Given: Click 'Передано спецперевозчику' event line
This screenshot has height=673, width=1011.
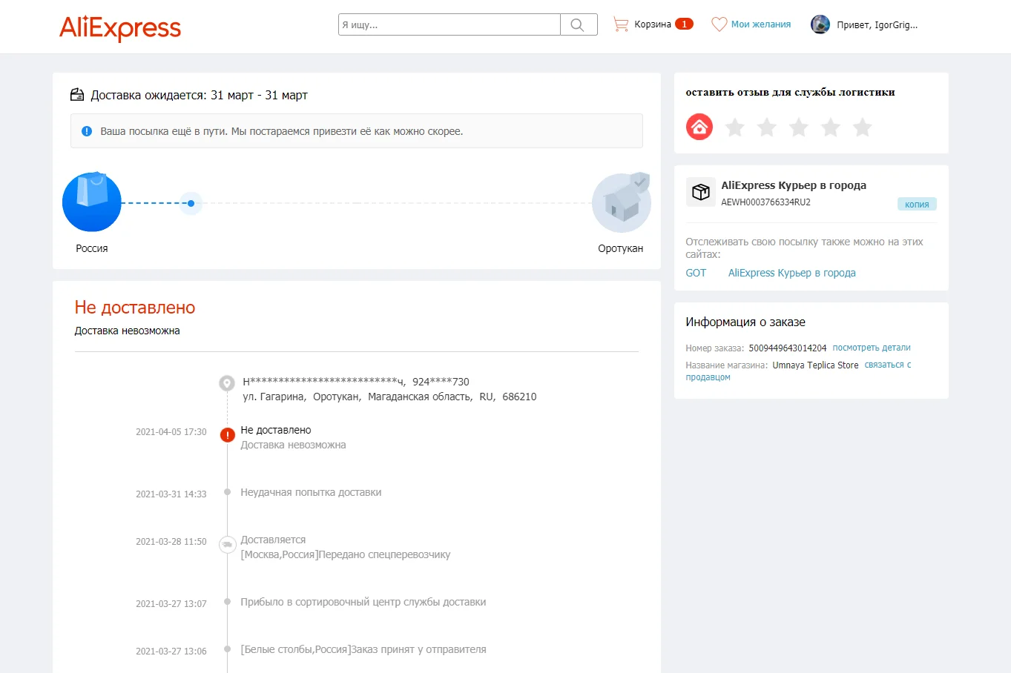Looking at the screenshot, I should (346, 554).
